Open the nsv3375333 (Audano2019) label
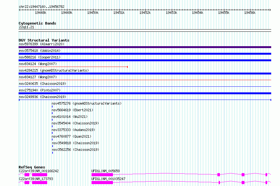 tap(73, 130)
